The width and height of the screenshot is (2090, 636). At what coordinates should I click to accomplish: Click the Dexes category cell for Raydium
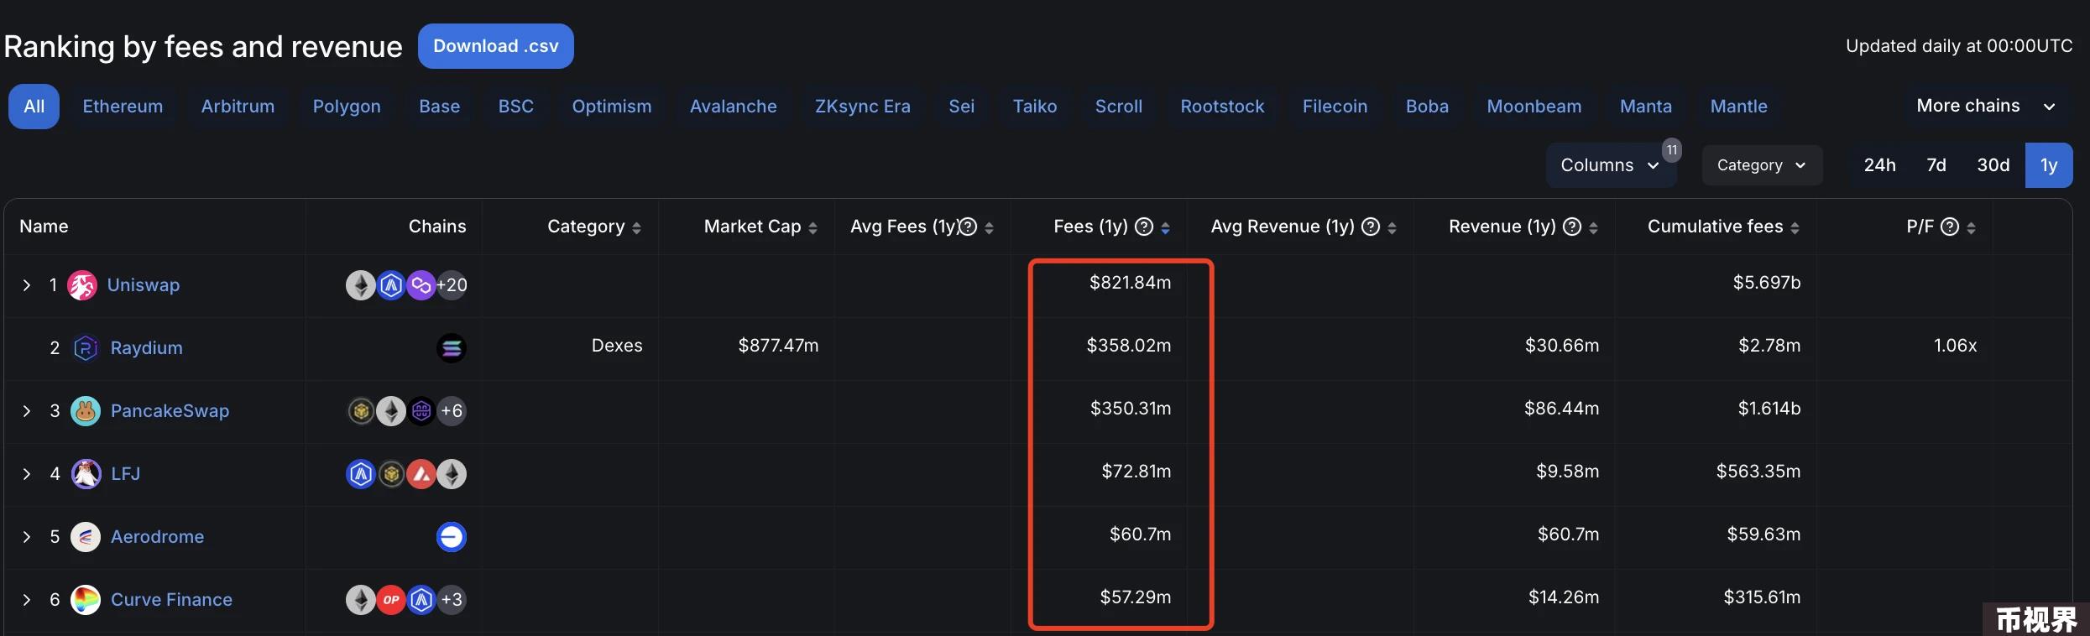[x=617, y=346]
